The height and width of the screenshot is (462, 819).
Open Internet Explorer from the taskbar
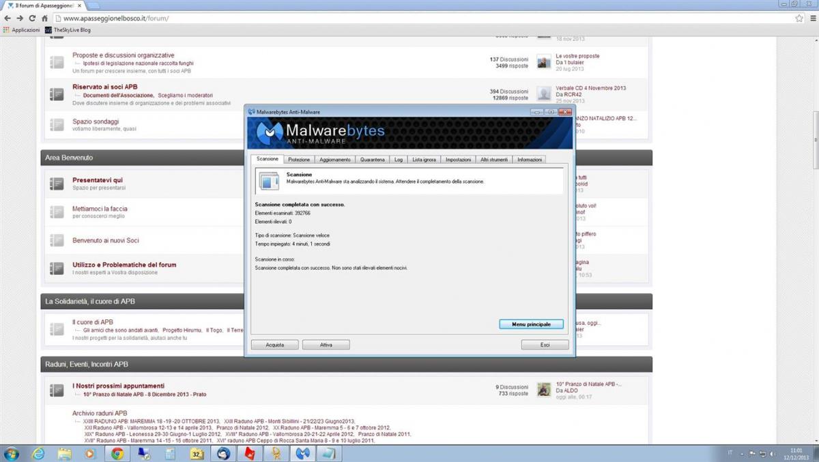point(38,453)
